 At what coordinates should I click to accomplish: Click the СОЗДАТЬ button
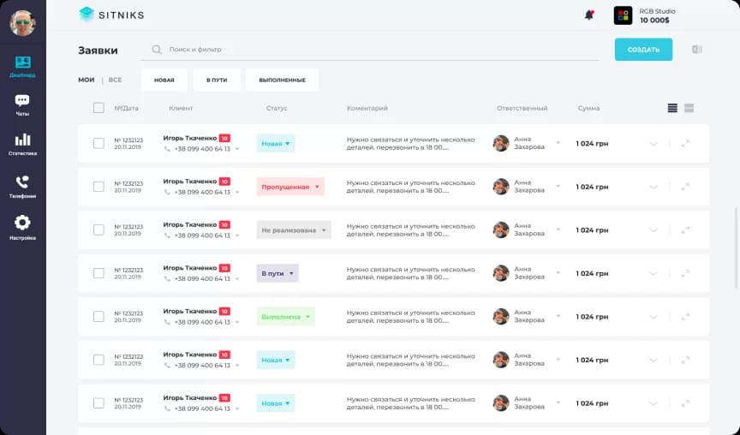point(643,50)
